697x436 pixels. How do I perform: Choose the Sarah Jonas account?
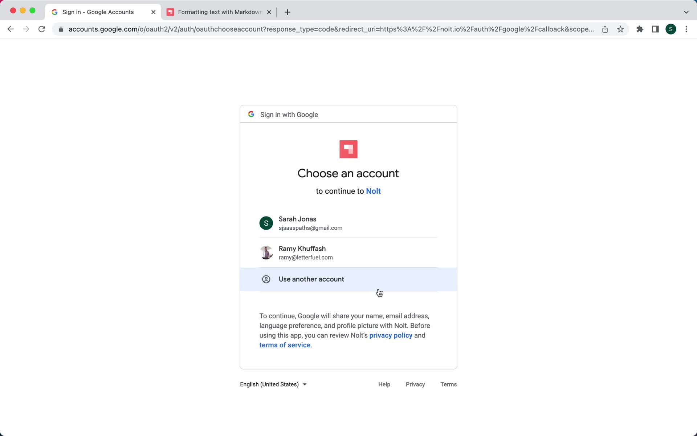348,223
